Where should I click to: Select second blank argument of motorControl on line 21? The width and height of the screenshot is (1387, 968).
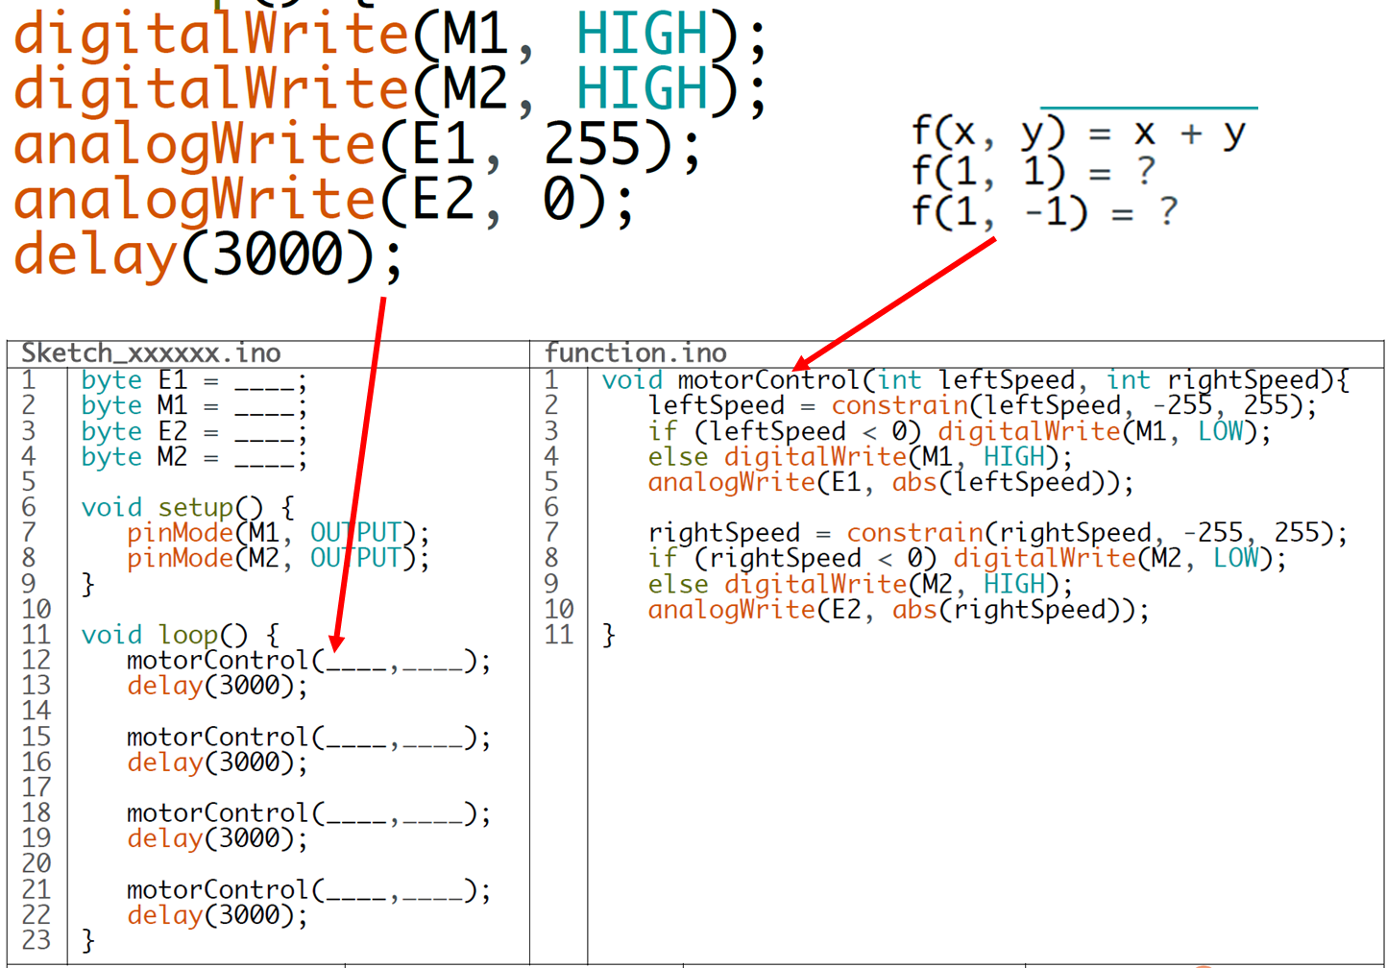(x=432, y=891)
